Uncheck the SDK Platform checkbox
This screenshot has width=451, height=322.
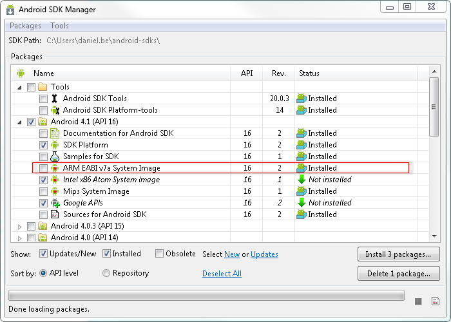coord(43,145)
